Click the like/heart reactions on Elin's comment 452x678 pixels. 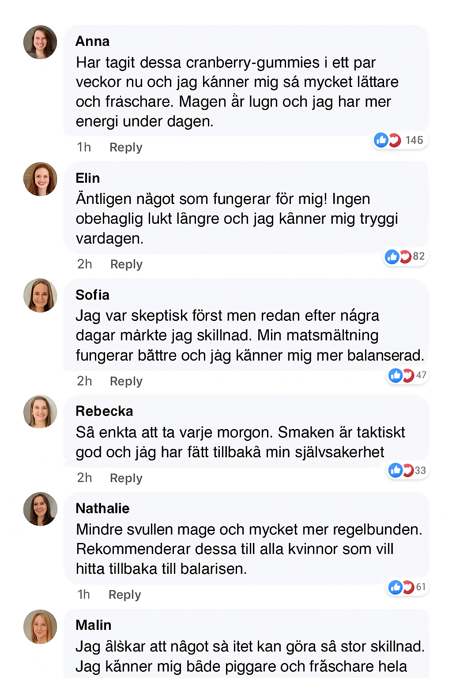point(398,256)
